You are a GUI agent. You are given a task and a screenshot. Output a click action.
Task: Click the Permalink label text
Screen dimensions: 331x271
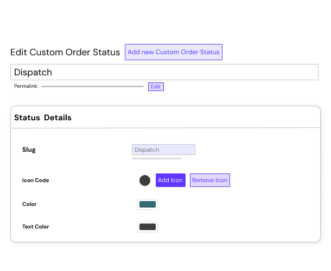click(26, 86)
